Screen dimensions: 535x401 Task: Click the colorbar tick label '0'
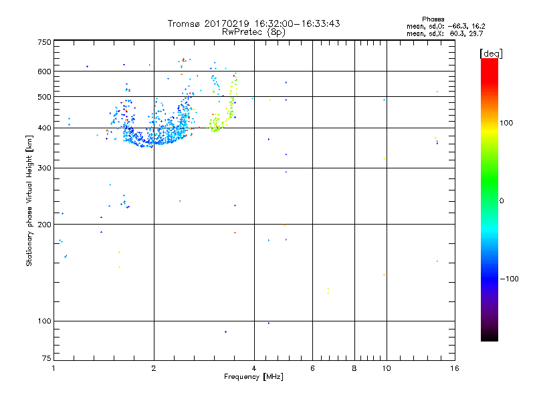coord(501,201)
